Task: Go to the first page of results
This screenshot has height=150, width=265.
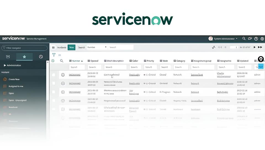Action: point(220,47)
